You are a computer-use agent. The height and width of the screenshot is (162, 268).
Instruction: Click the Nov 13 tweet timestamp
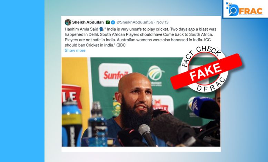[162, 22]
